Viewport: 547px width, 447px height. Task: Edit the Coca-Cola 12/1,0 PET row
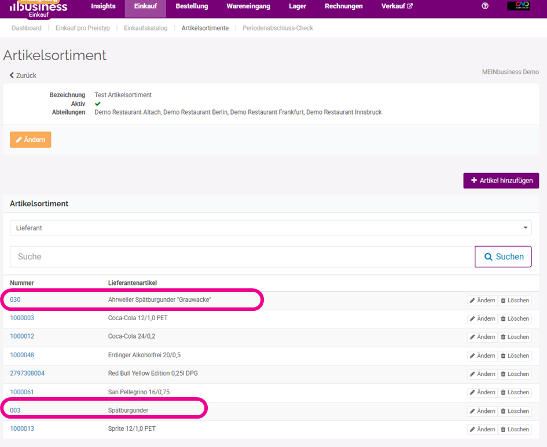(483, 318)
